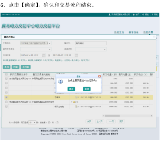Check the last row 确认方同意 checkbox
This screenshot has height=141, width=160.
[x=7, y=107]
